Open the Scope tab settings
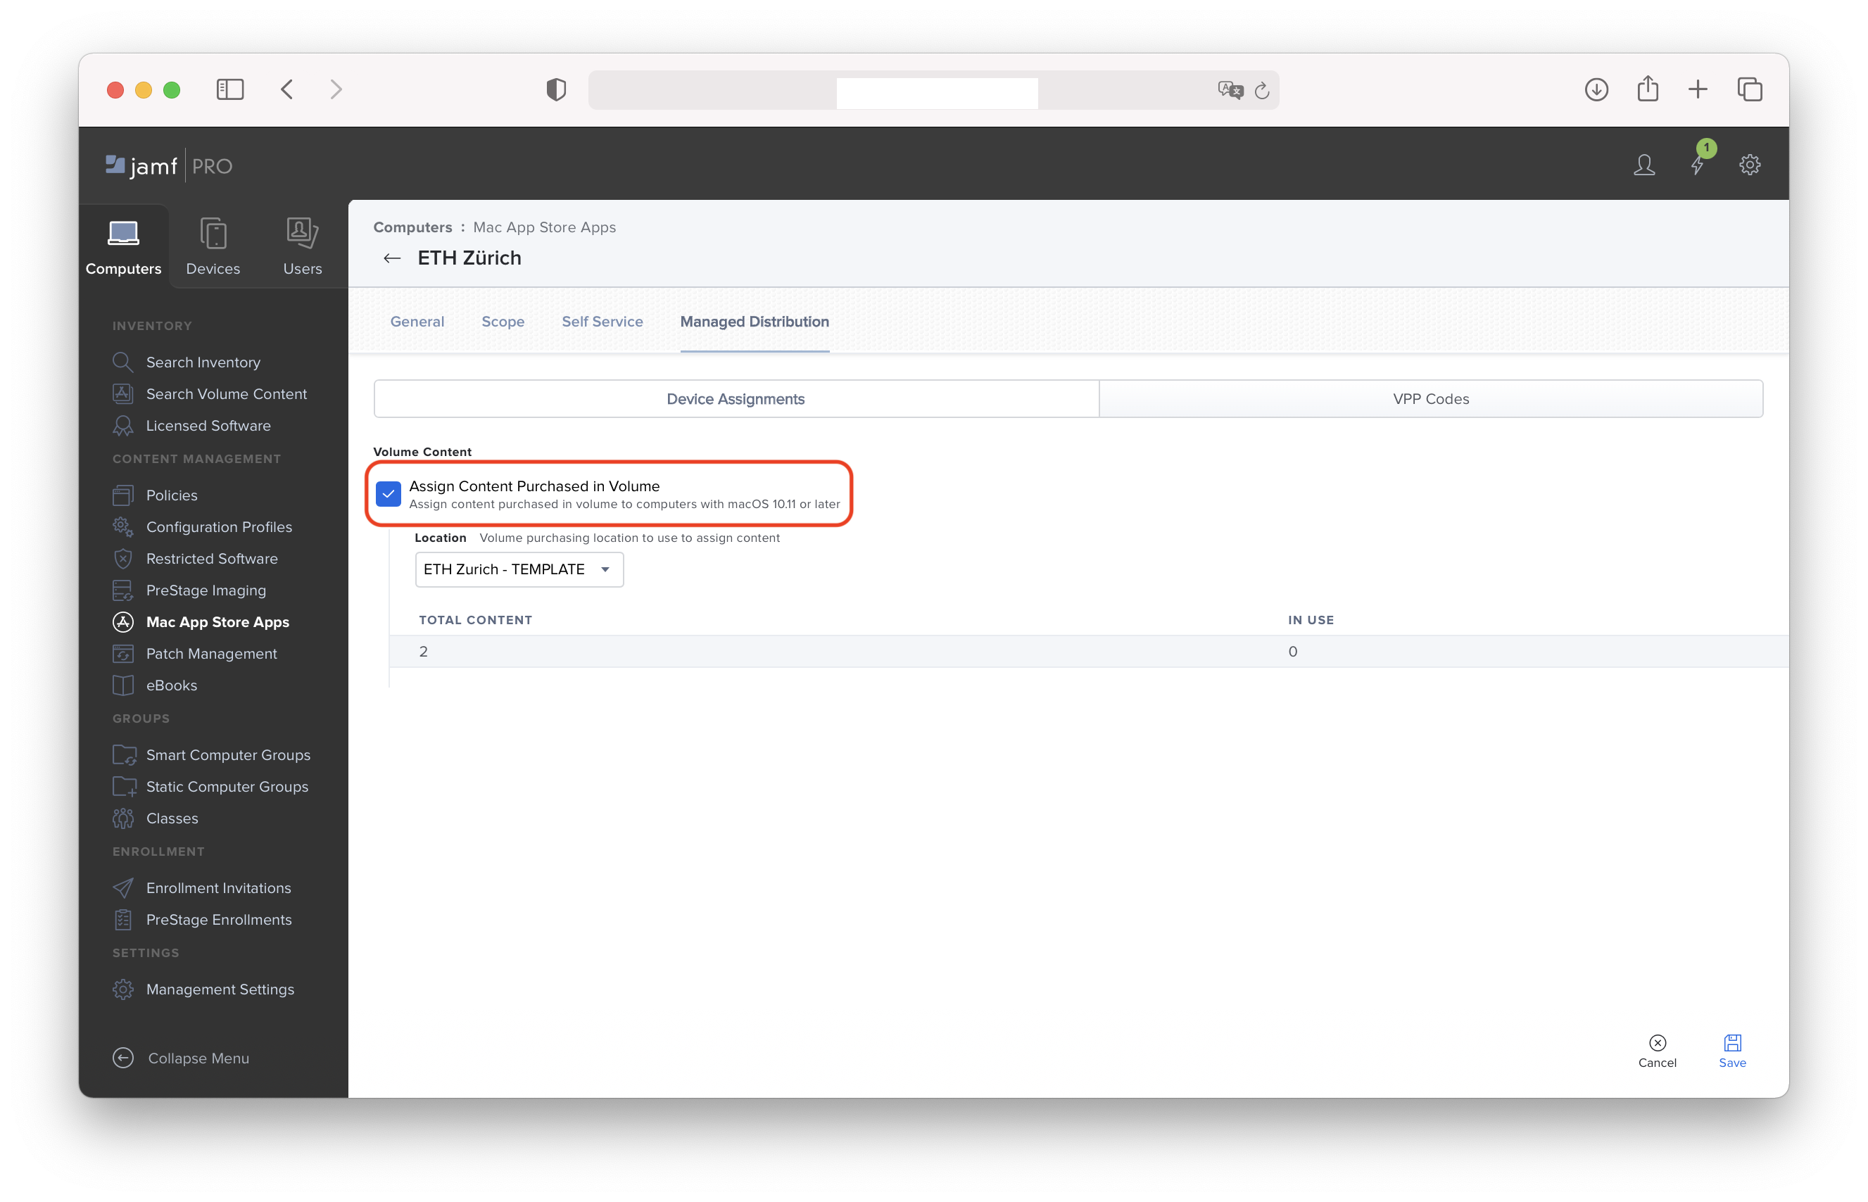This screenshot has width=1868, height=1202. point(504,321)
